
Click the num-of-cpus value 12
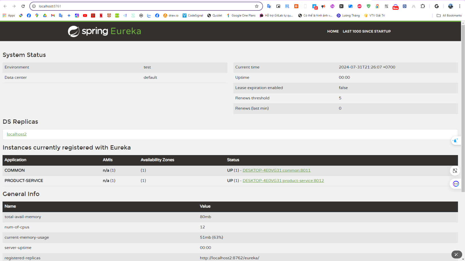point(203,227)
